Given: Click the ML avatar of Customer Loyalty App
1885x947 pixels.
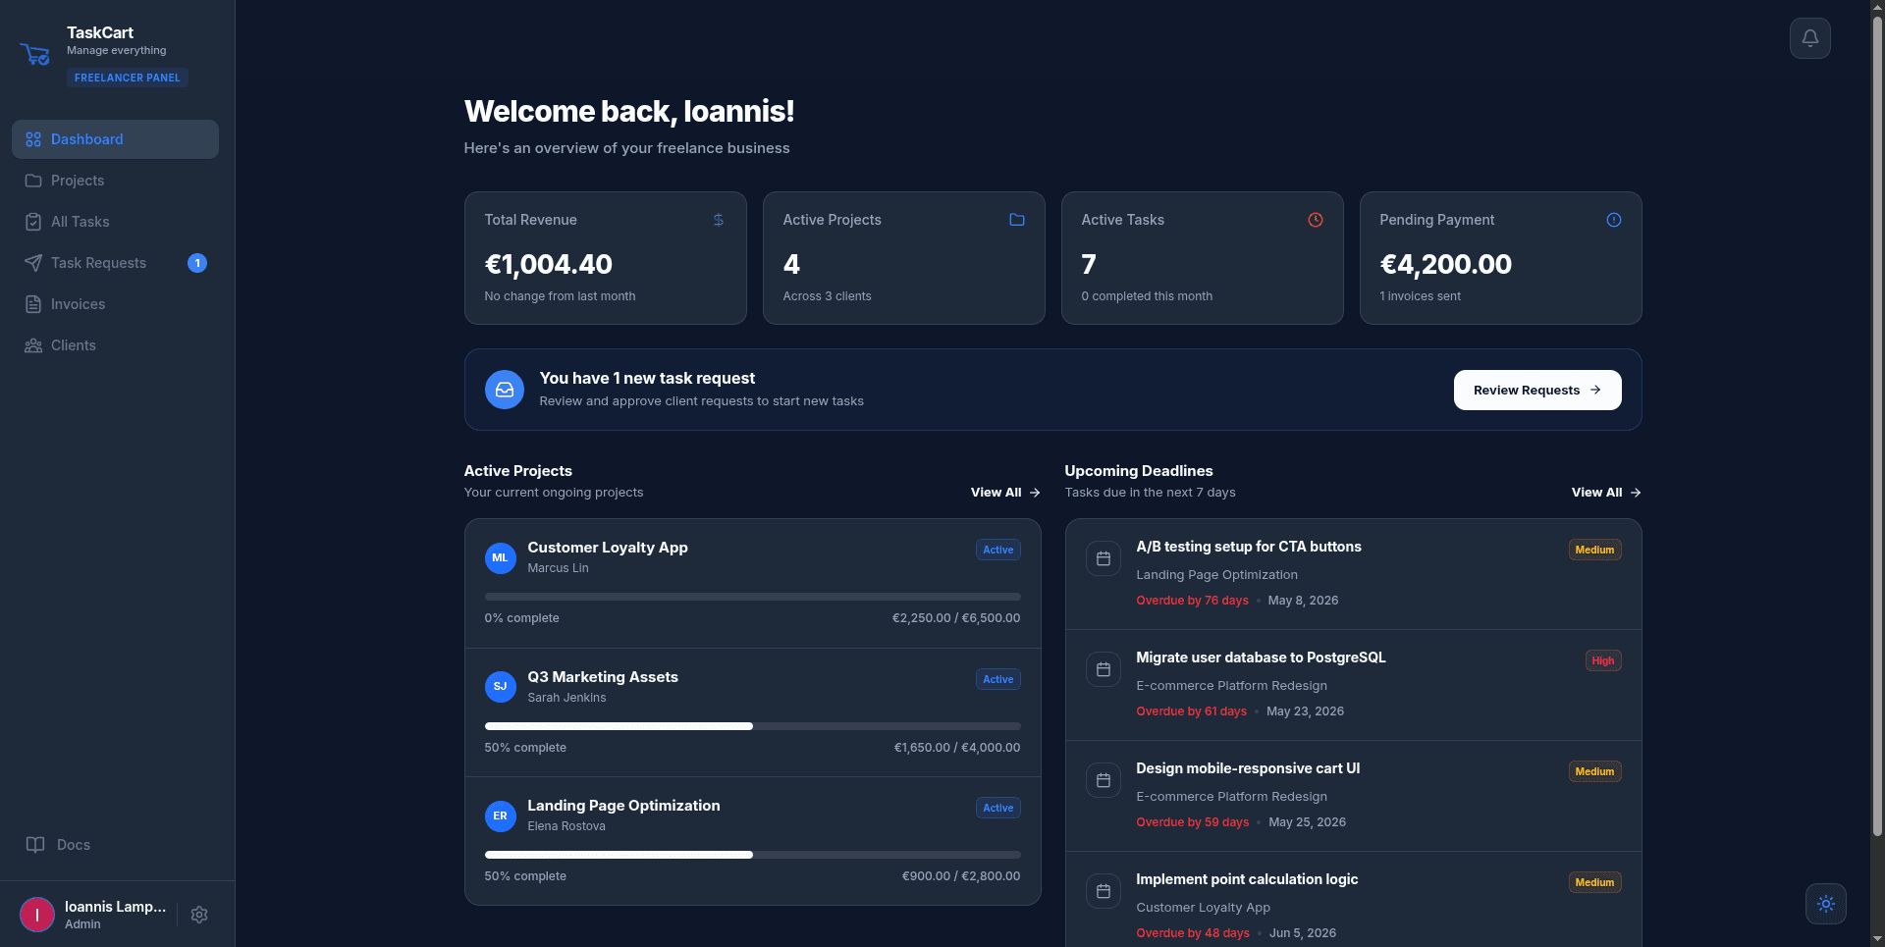Looking at the screenshot, I should coord(501,557).
